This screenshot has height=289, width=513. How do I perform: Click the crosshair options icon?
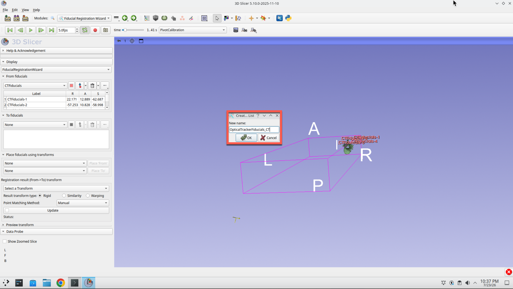point(251,18)
